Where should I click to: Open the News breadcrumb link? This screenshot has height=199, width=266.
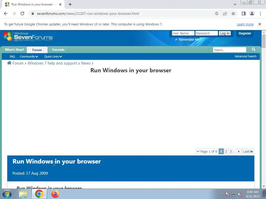tap(86, 63)
